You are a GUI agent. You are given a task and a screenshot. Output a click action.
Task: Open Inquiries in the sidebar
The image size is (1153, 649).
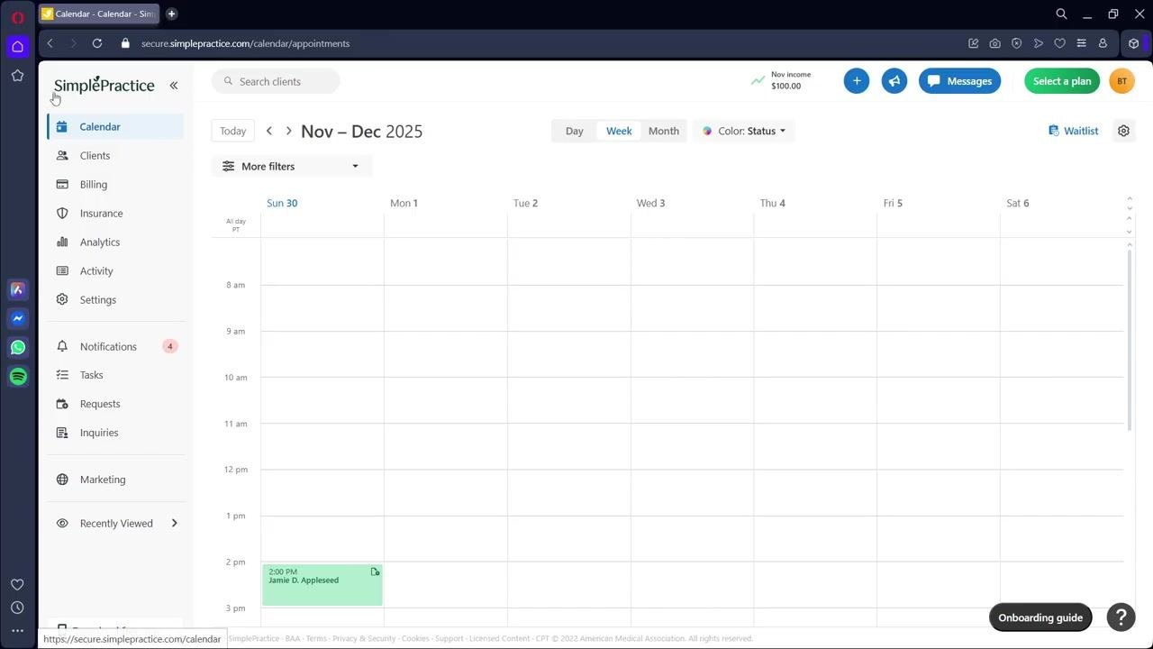[115, 433]
